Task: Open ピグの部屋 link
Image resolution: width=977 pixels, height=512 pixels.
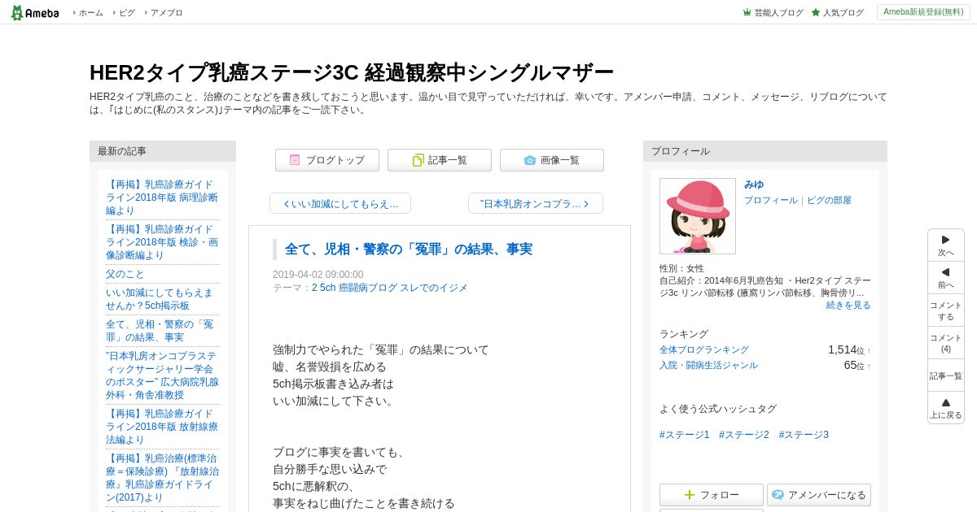Action: (x=829, y=200)
